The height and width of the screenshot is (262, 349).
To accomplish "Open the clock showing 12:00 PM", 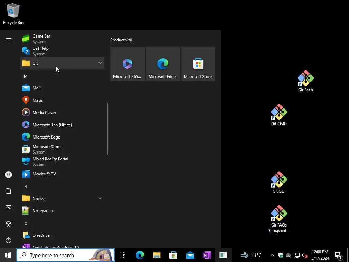I will (x=320, y=255).
